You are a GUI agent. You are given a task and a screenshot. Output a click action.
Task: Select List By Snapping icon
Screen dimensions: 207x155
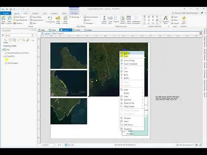pos(23,40)
